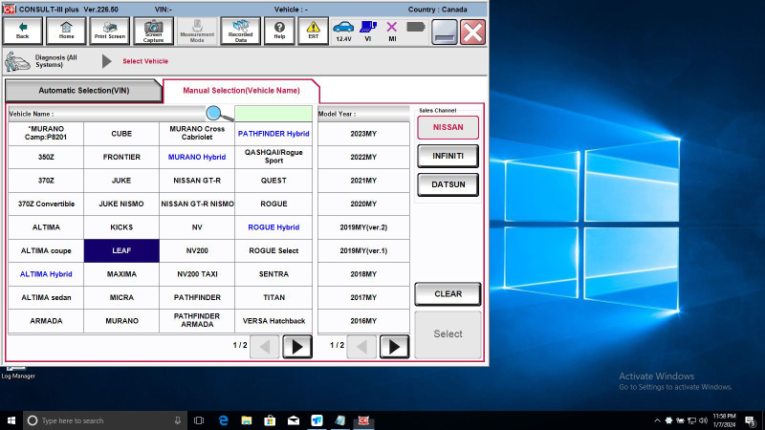Go to previous vehicle name page
The image size is (765, 430).
[265, 347]
